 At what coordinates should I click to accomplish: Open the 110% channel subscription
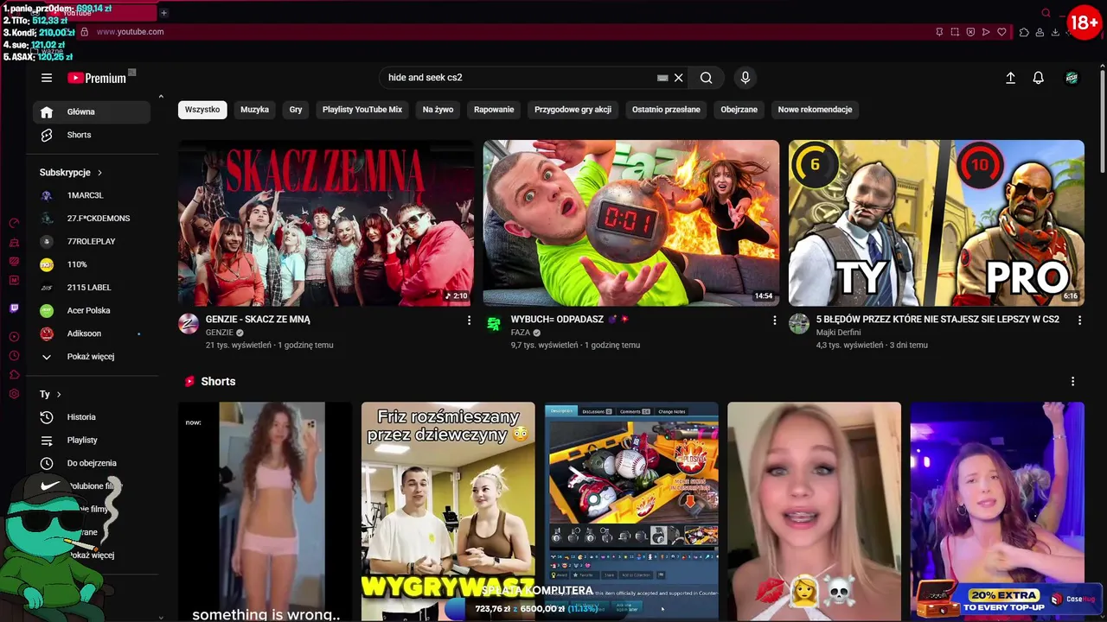92,264
